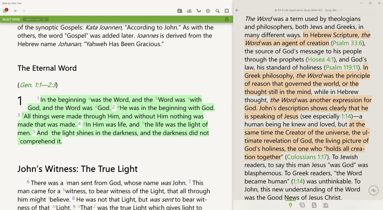Click verse number 5 superscript
This screenshot has width=383, height=210.
tap(34, 132)
